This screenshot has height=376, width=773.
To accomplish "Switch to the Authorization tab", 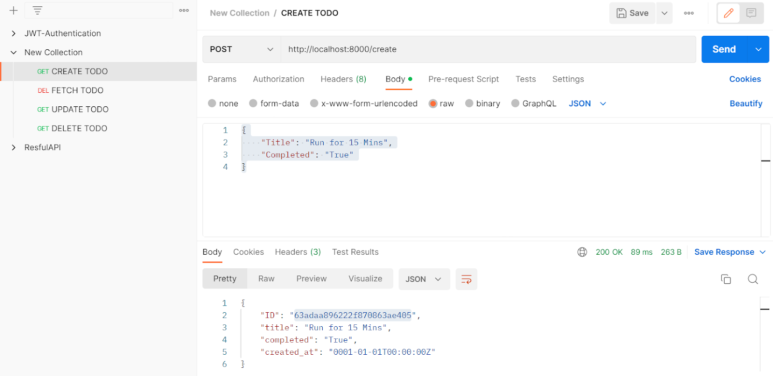I will point(278,79).
